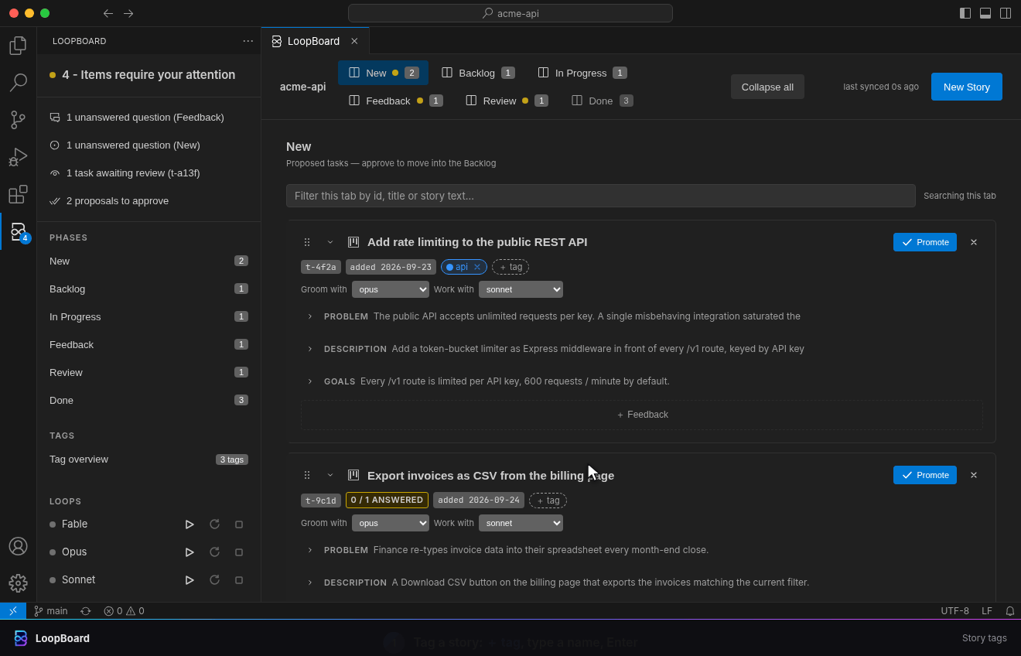
Task: Open LoopBoard sidebar more actions
Action: coord(248,41)
